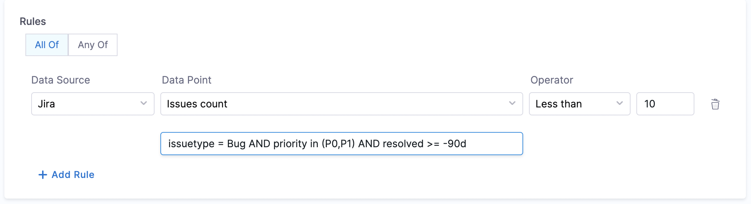Click the plus icon beside Add Rule
The width and height of the screenshot is (751, 204).
coord(42,175)
